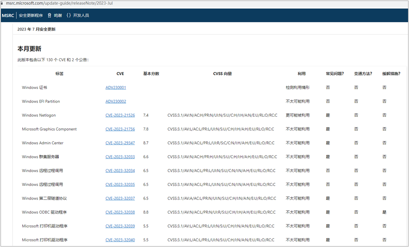Click the 130 个 CVE summary sentence
Image resolution: width=409 pixels, height=247 pixels.
[53, 60]
